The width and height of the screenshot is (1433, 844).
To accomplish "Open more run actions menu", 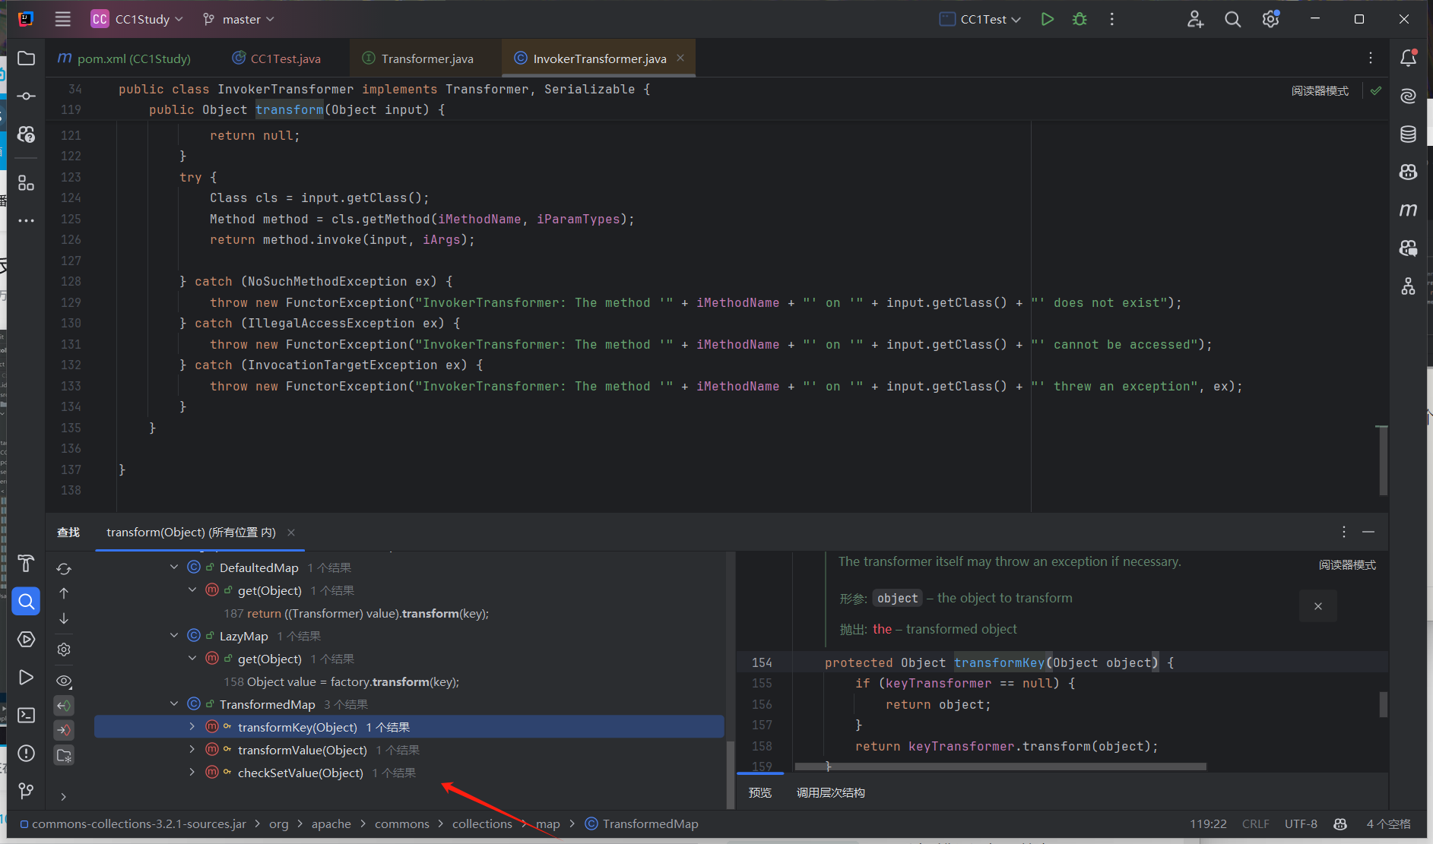I will tap(1111, 19).
